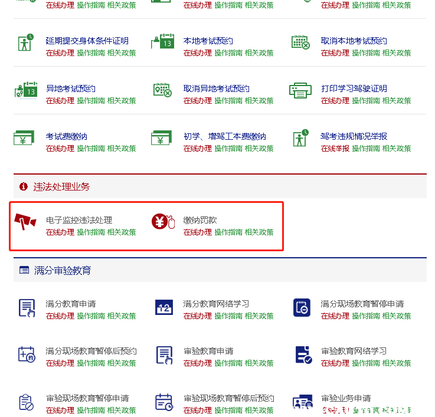Click the 满分现场教育暂停申请 icon
Viewport: 435px width, 417px height.
tap(301, 307)
